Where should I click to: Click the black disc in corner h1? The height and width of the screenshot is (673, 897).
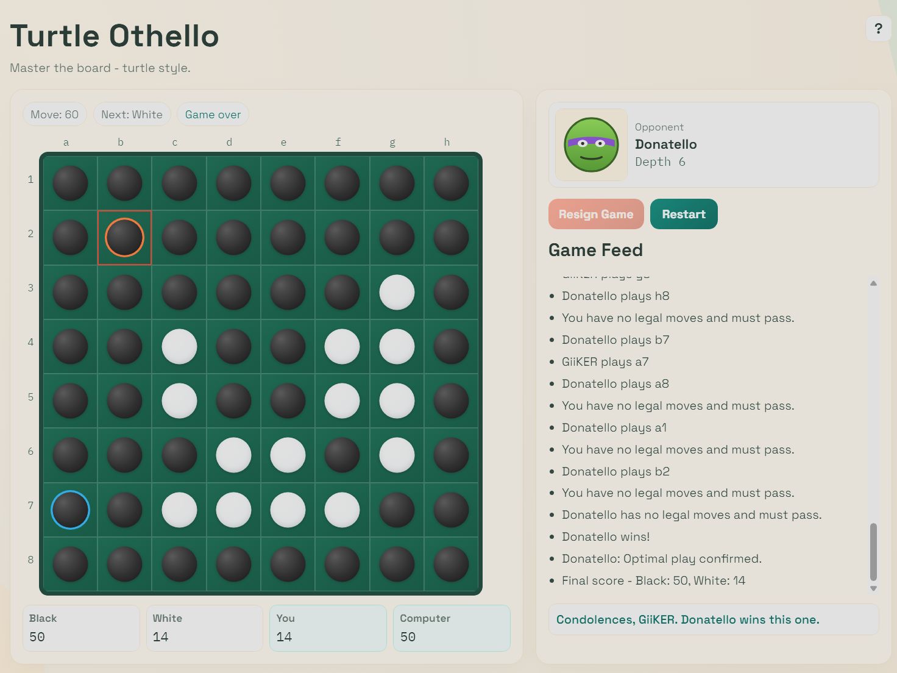coord(451,183)
